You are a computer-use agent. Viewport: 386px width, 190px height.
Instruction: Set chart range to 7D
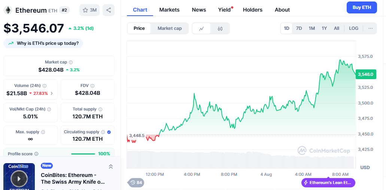coord(299,28)
